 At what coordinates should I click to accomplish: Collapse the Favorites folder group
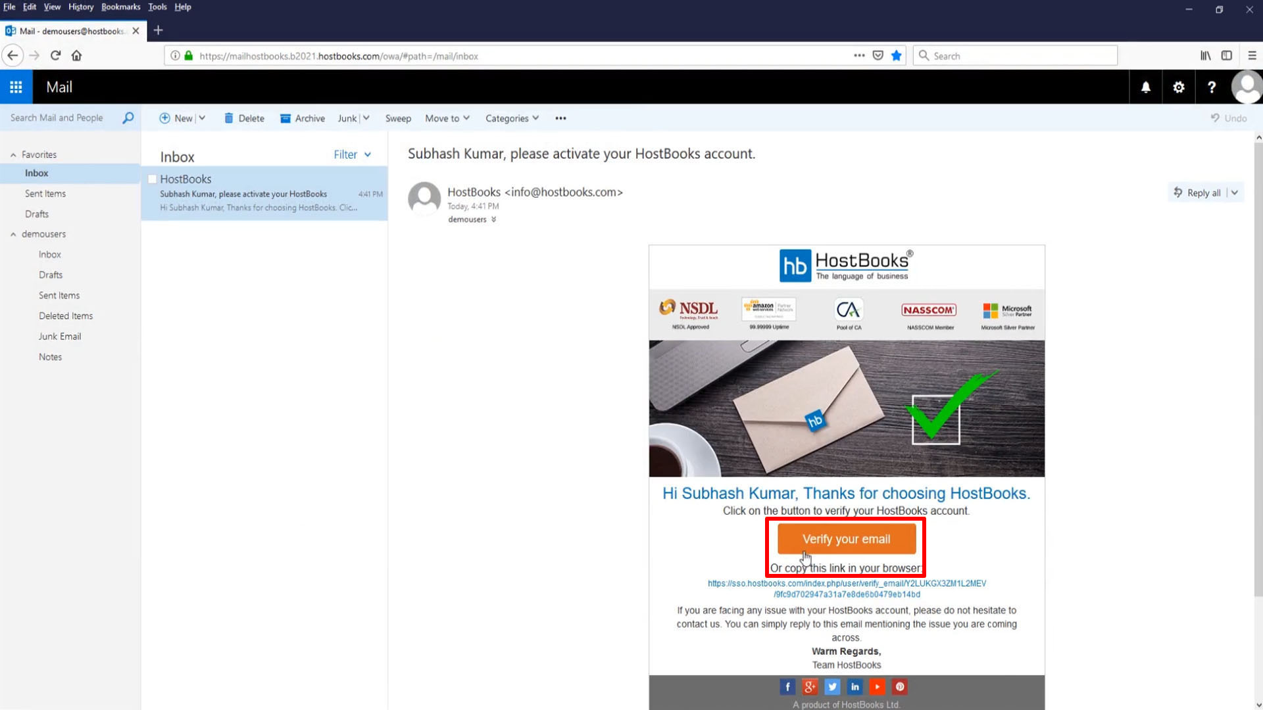[13, 154]
